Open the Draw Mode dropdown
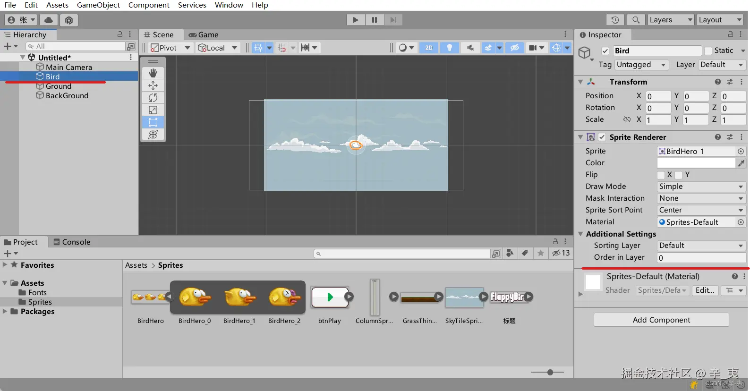This screenshot has height=391, width=750. tap(701, 187)
